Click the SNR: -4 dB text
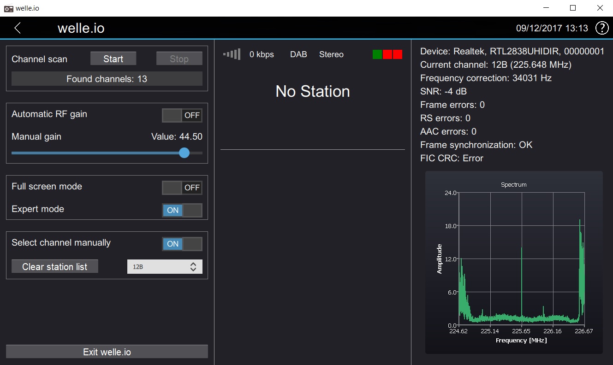The width and height of the screenshot is (613, 365). click(443, 91)
